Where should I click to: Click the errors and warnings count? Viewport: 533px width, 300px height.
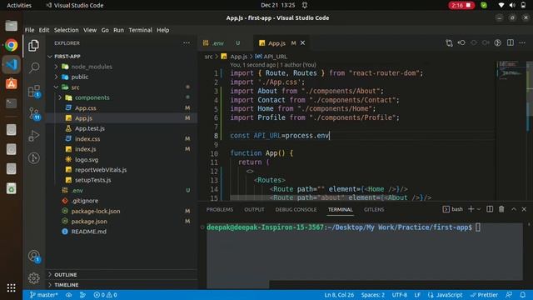(x=106, y=295)
